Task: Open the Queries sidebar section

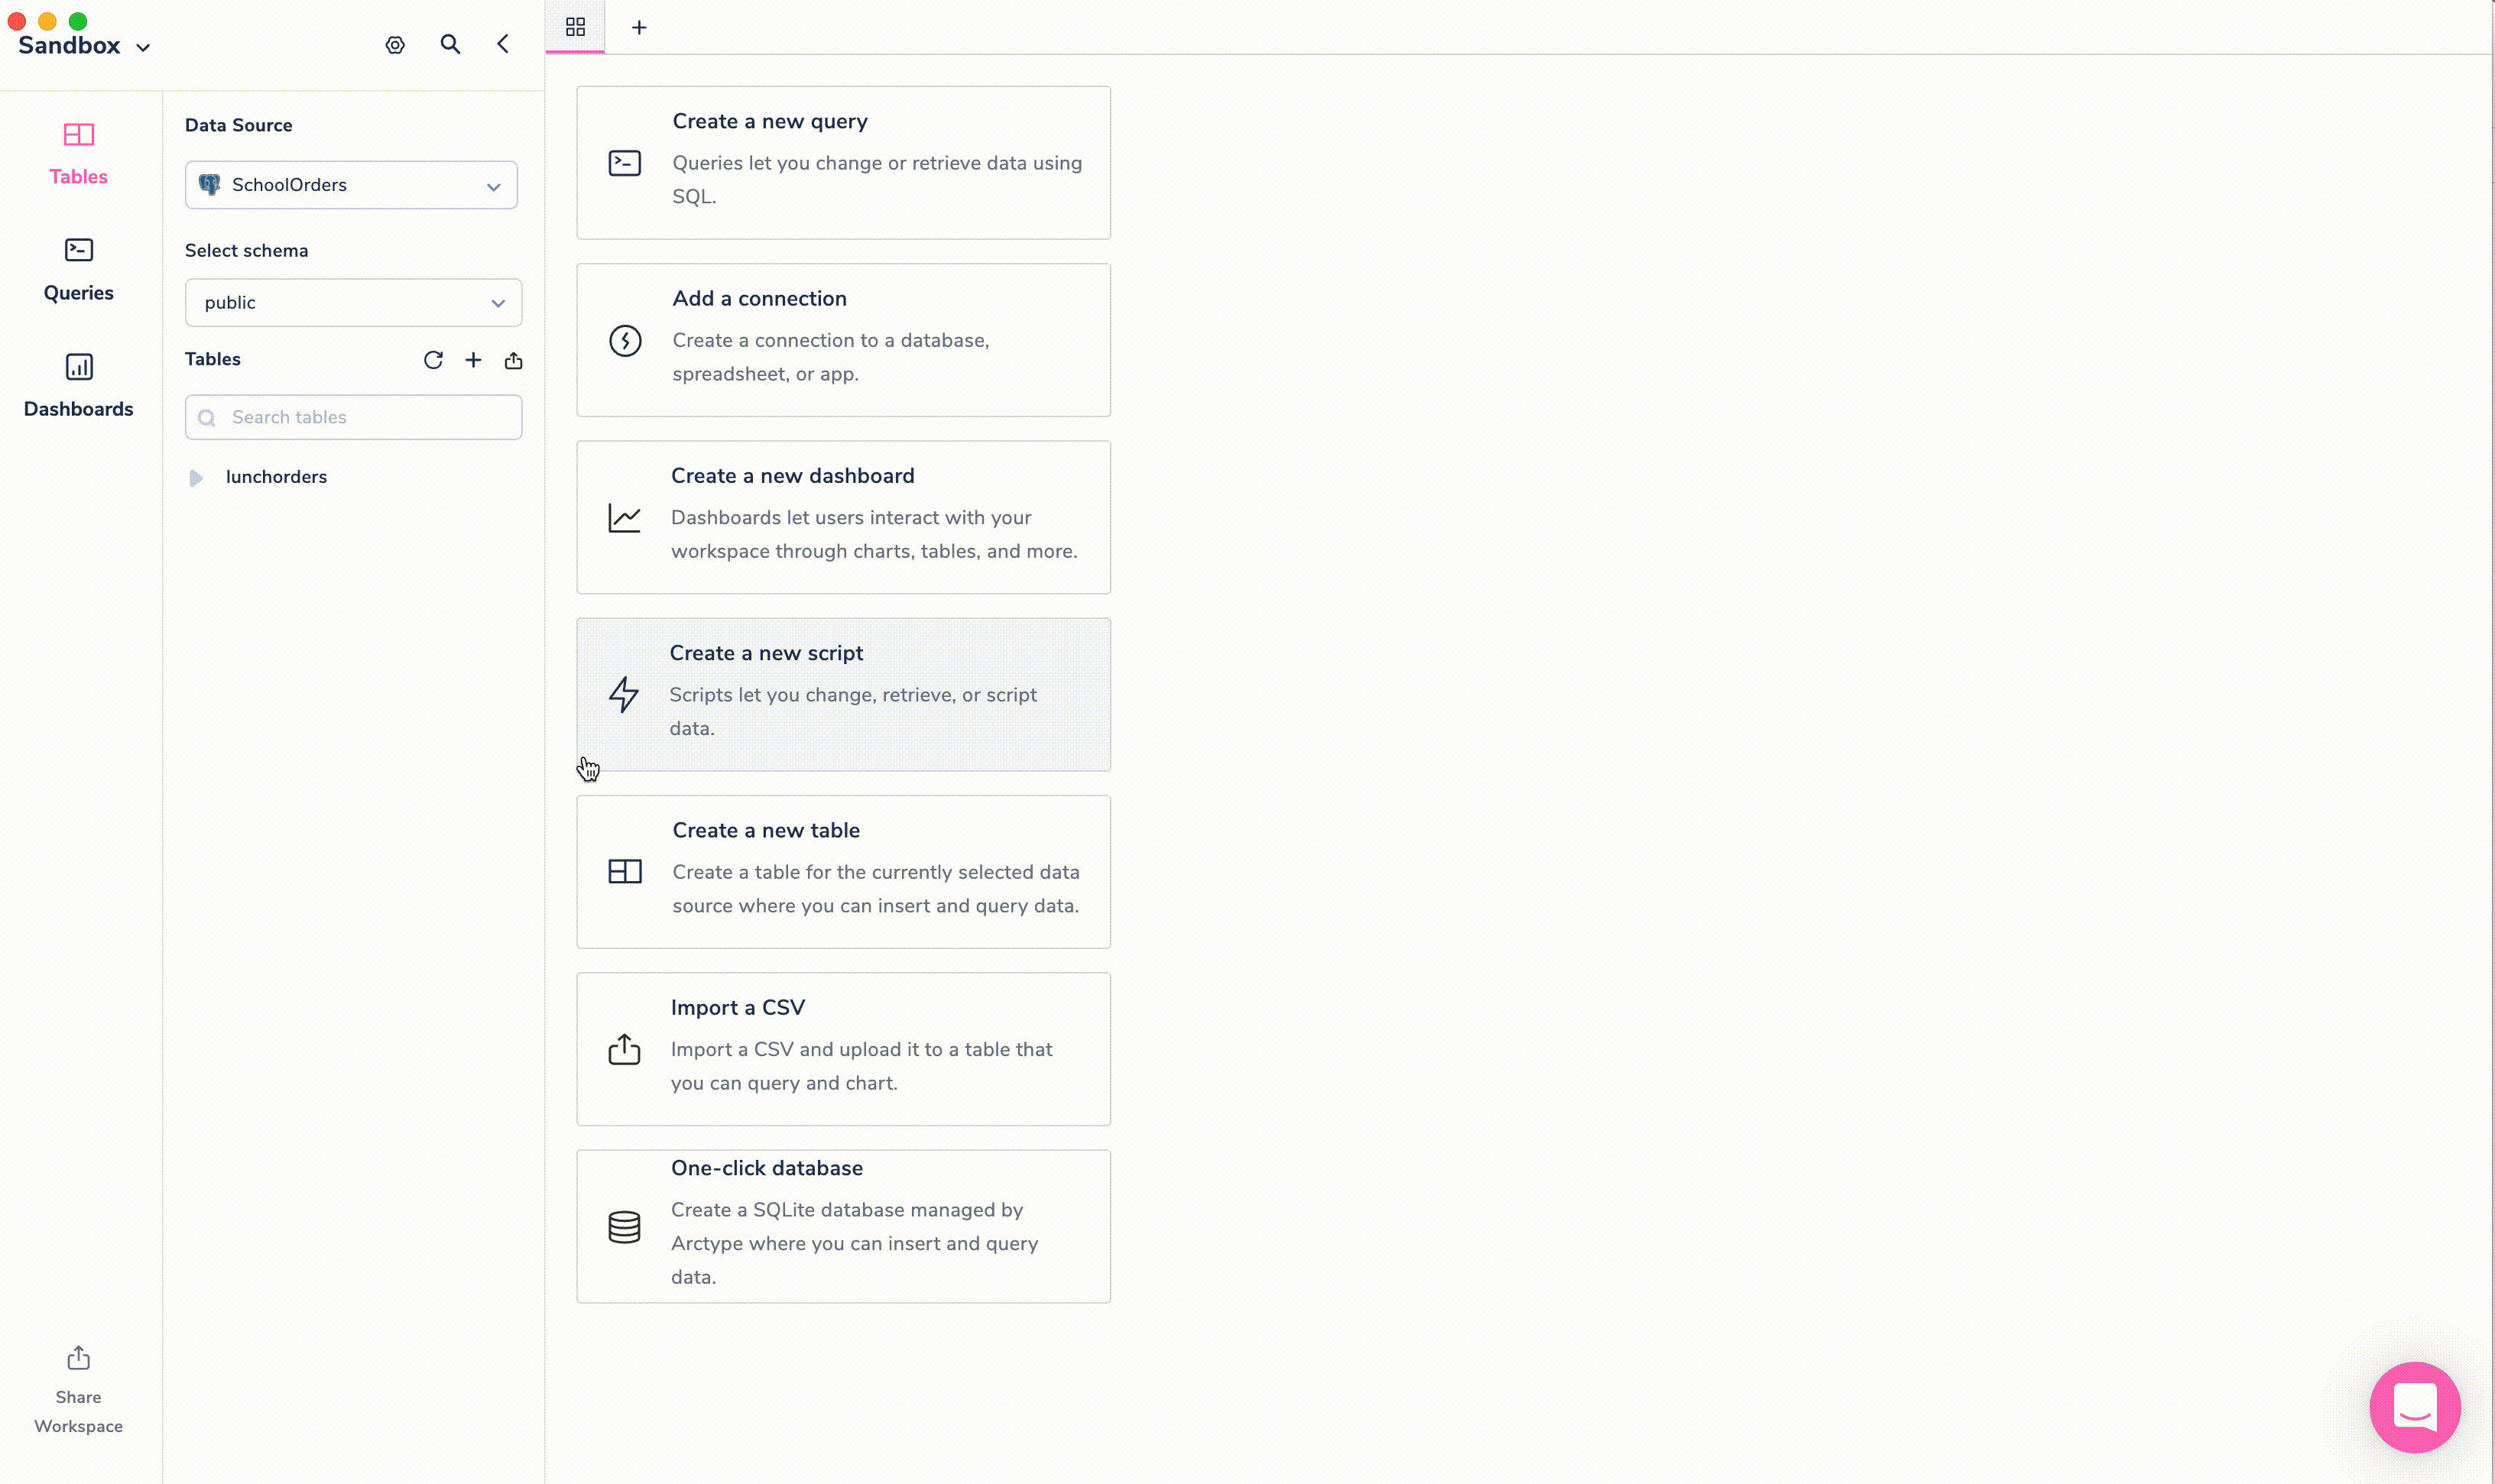Action: click(78, 269)
